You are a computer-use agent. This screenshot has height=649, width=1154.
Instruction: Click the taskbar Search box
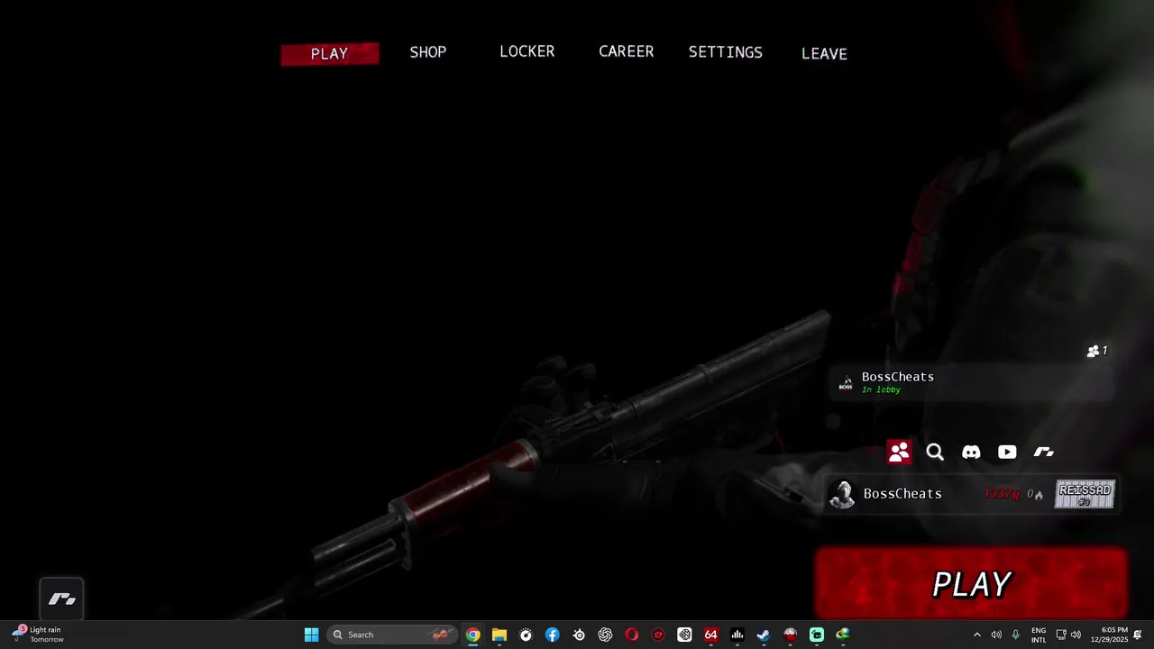pos(391,635)
